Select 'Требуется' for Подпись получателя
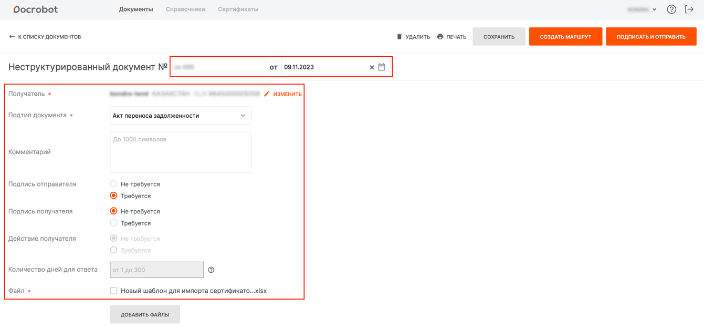Screen dimensions: 704x329 coord(113,223)
